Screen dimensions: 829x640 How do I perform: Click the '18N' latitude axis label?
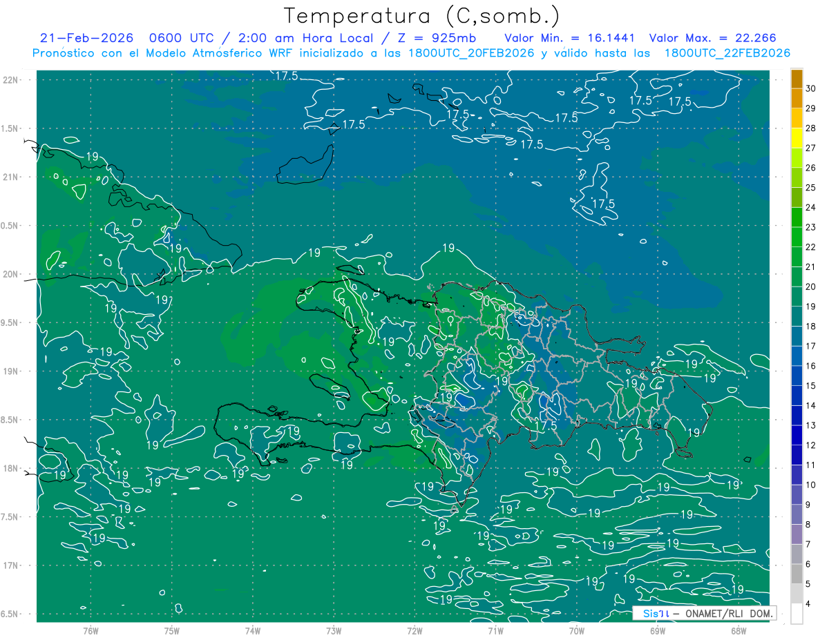tap(12, 469)
